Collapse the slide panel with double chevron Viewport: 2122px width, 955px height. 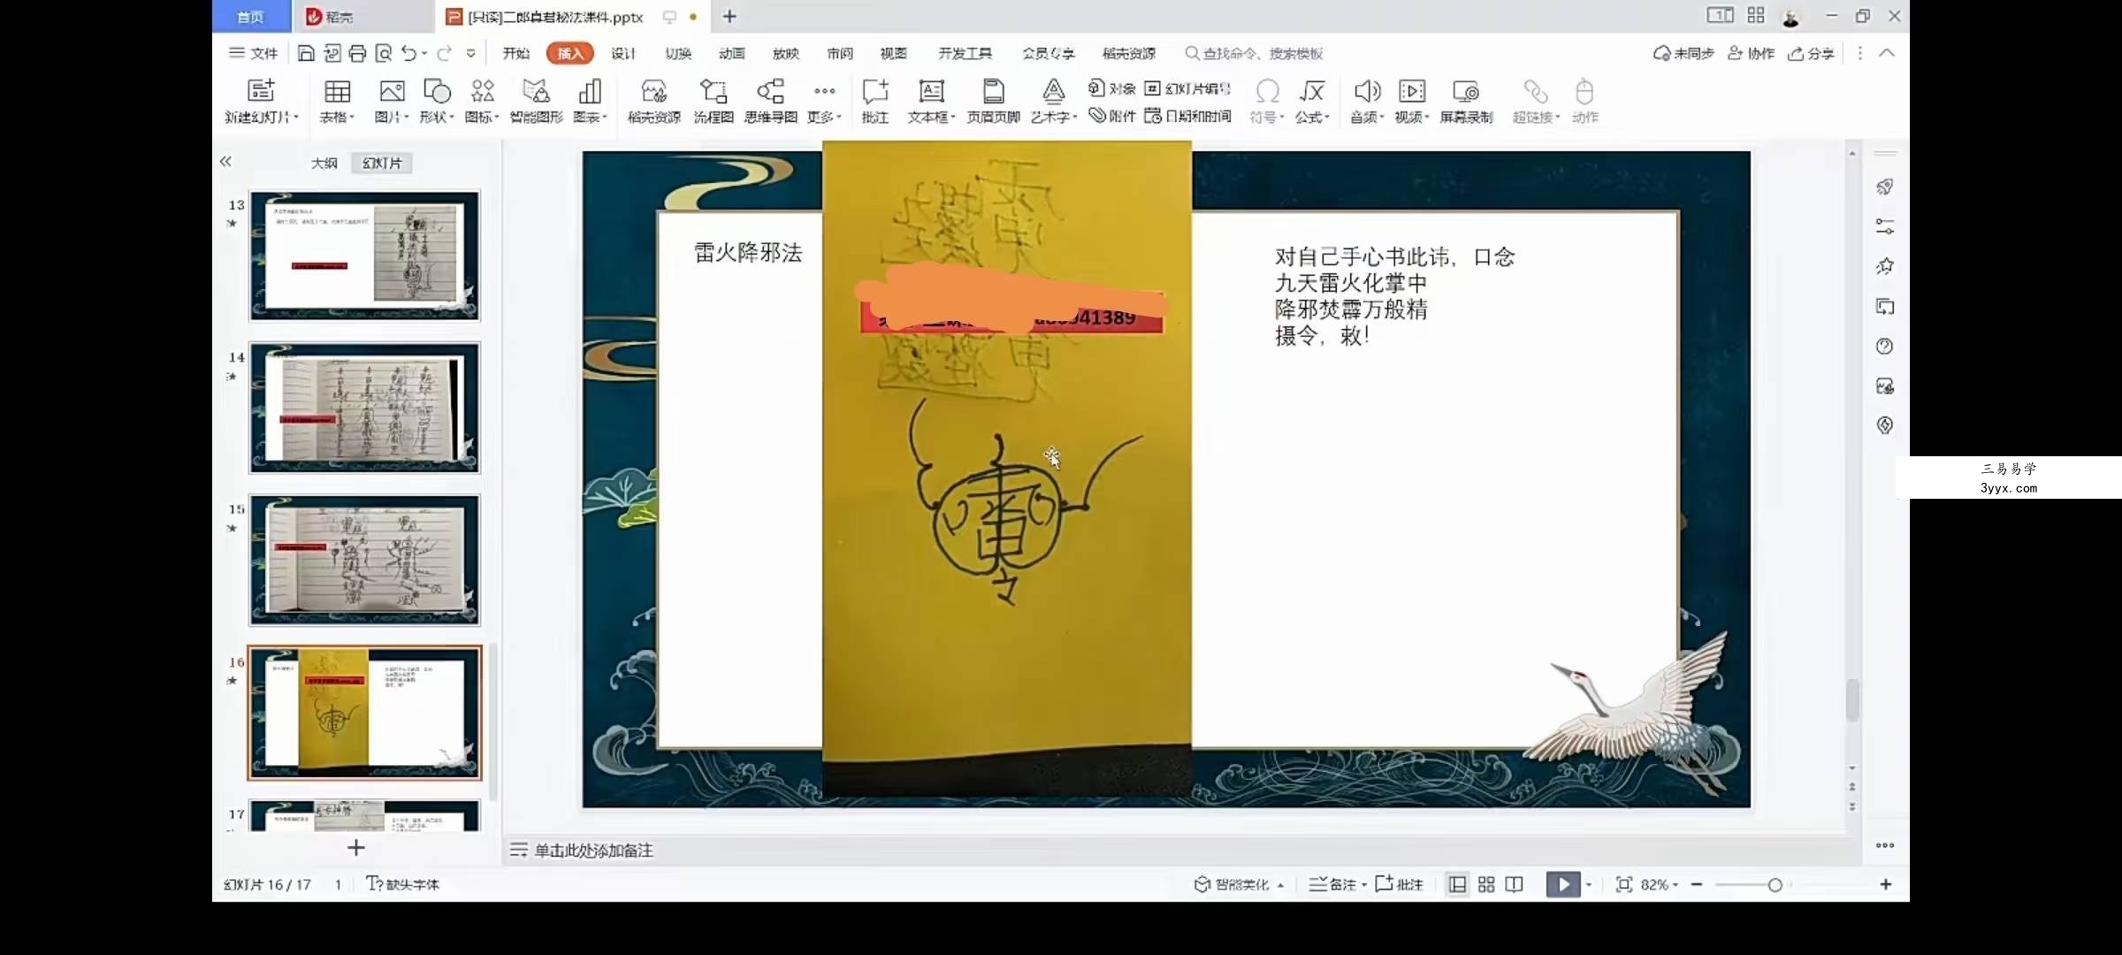point(225,161)
